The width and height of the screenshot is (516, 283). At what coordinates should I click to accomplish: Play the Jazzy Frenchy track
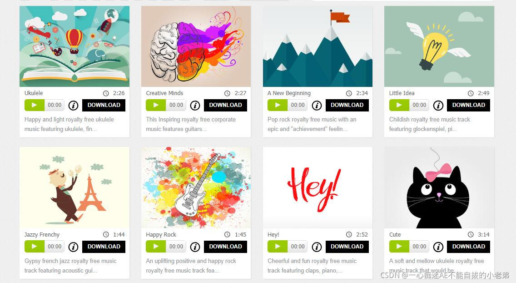coord(34,247)
